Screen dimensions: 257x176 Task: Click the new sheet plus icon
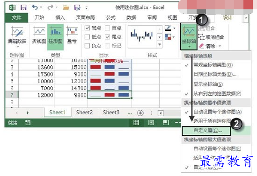click(140, 113)
